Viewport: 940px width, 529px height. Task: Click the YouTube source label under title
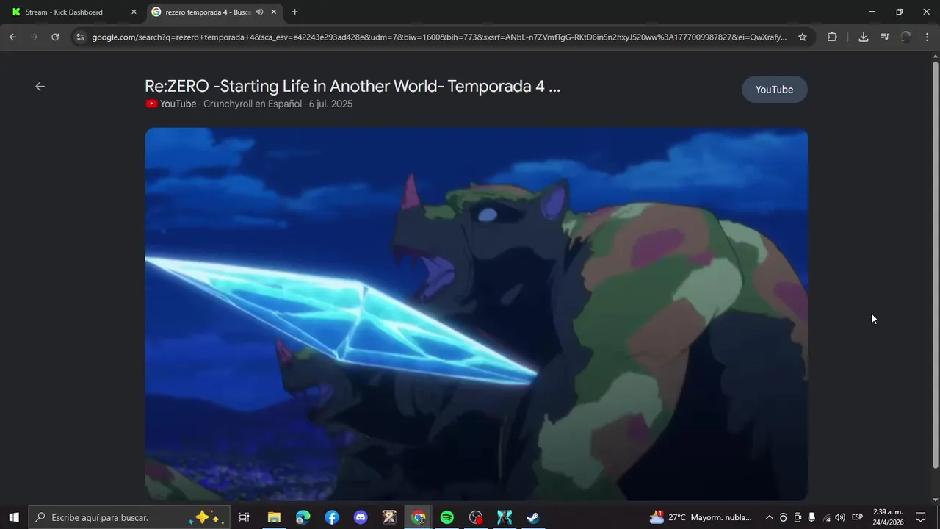(171, 104)
